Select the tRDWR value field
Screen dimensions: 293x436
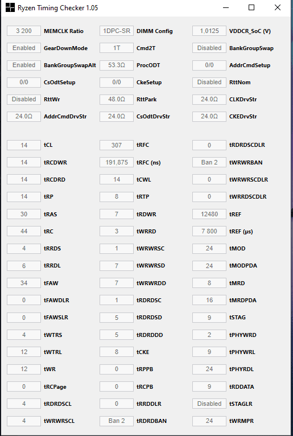click(117, 214)
